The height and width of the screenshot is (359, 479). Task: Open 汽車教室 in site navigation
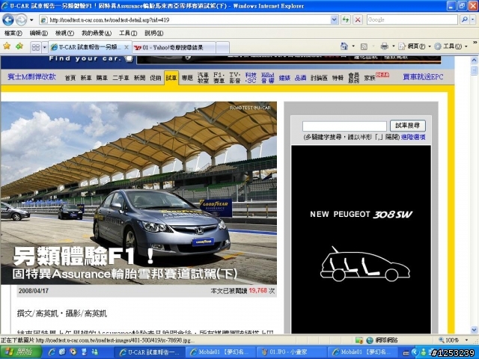tap(203, 78)
